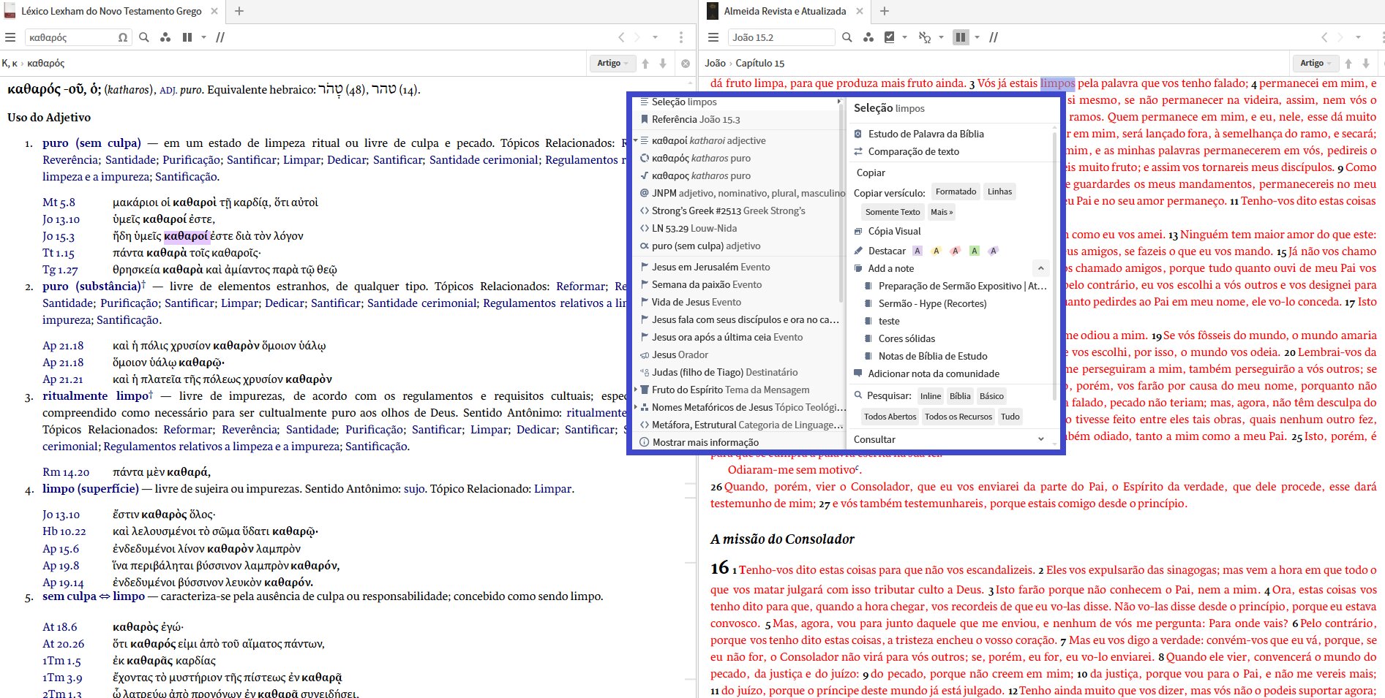
Task: Click the João 15.2 reference box
Action: pos(781,37)
